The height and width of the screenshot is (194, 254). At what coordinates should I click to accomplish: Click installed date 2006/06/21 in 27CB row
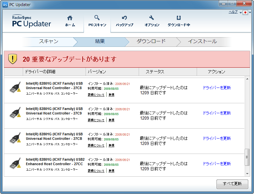pos(122,134)
